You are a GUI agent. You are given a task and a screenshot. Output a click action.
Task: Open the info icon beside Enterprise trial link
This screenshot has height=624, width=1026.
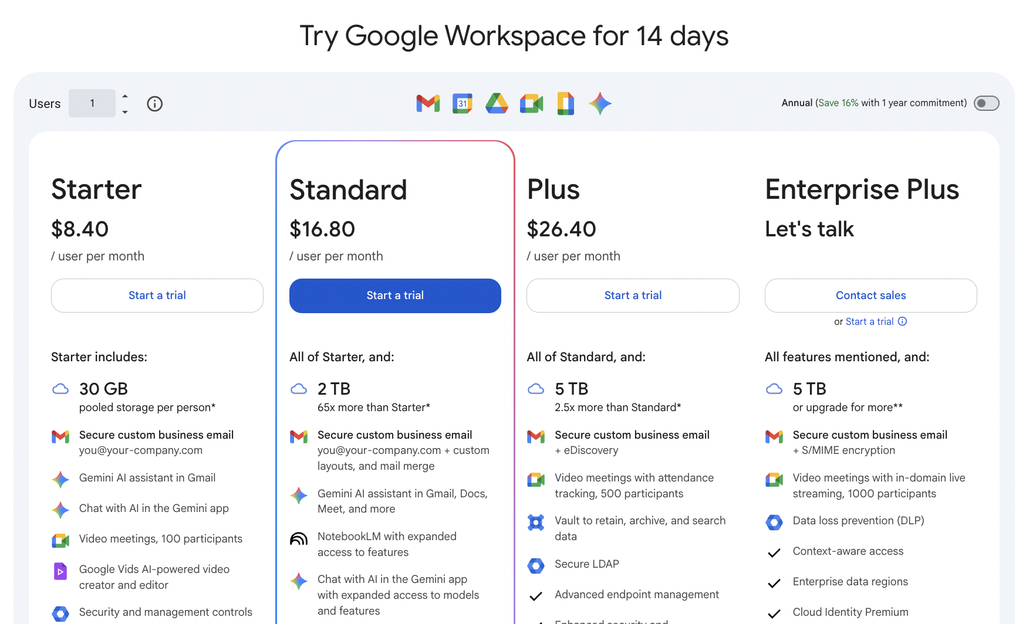(902, 321)
